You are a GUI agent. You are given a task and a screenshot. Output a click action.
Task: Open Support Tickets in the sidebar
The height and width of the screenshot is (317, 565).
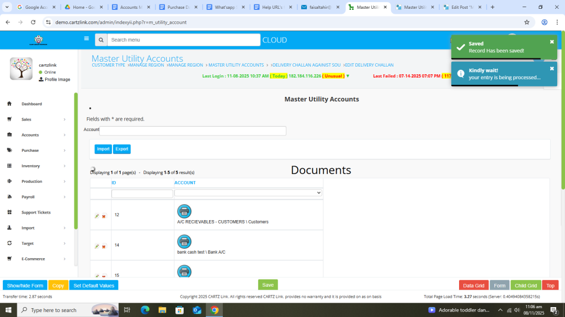[35, 212]
